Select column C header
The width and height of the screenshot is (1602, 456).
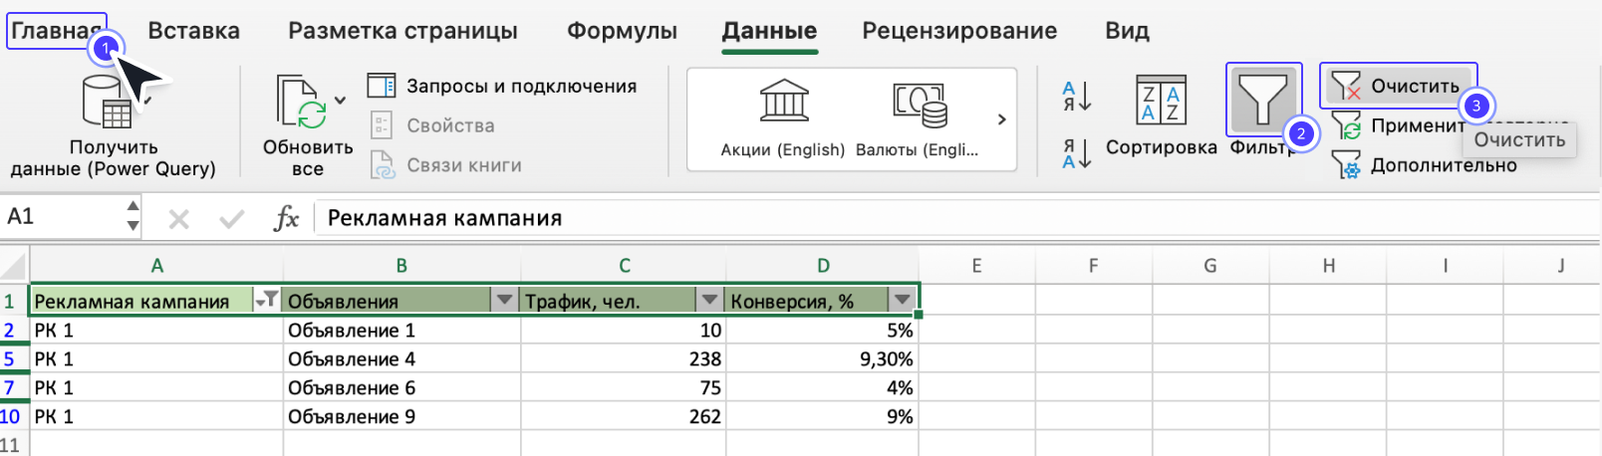coord(624,266)
